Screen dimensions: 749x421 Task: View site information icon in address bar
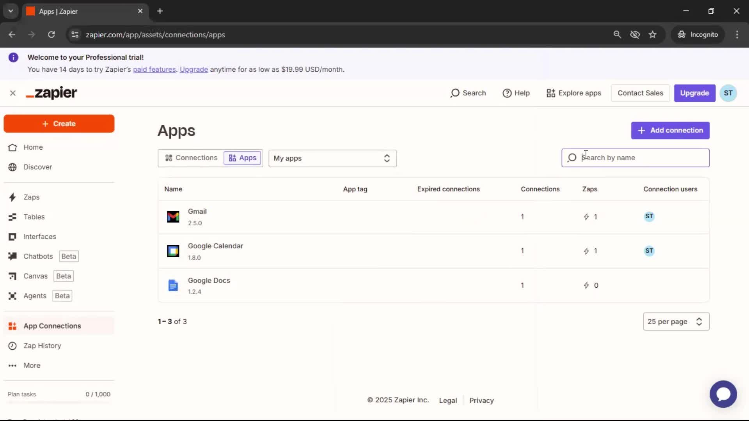(x=75, y=35)
